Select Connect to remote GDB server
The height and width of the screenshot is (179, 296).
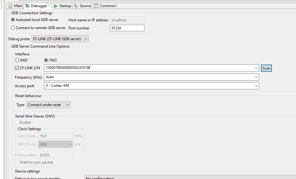(13, 28)
